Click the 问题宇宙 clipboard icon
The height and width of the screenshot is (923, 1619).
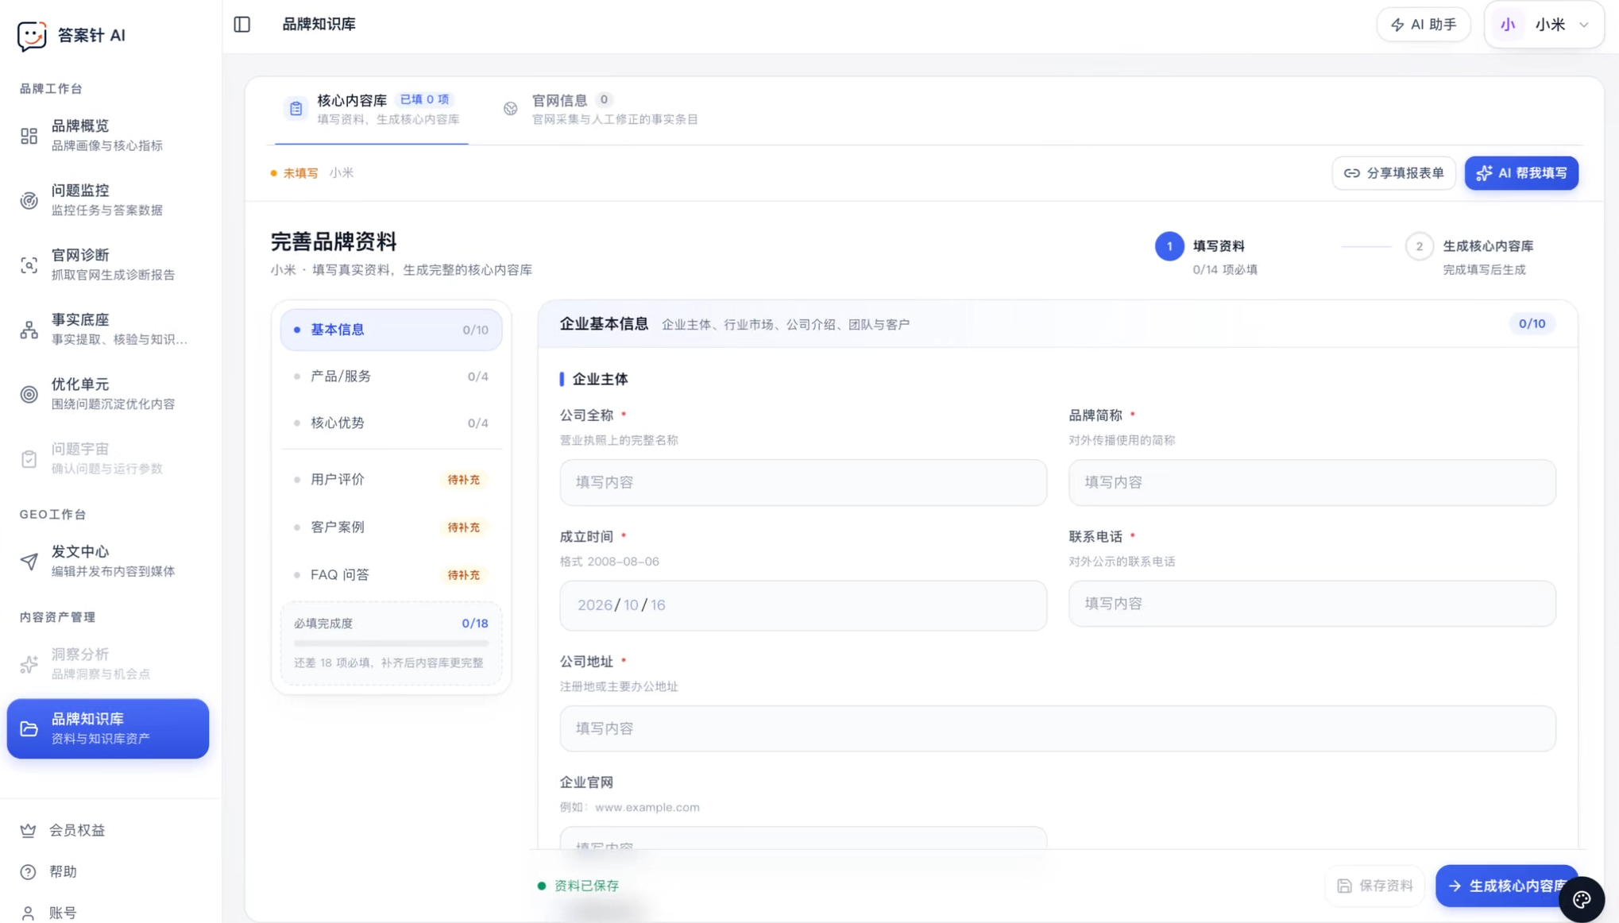pyautogui.click(x=29, y=458)
